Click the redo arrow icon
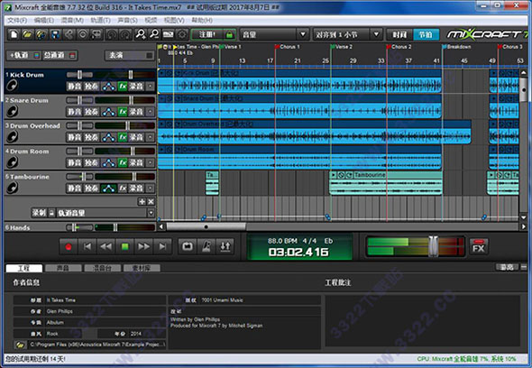This screenshot has width=532, height=368. pos(125,34)
